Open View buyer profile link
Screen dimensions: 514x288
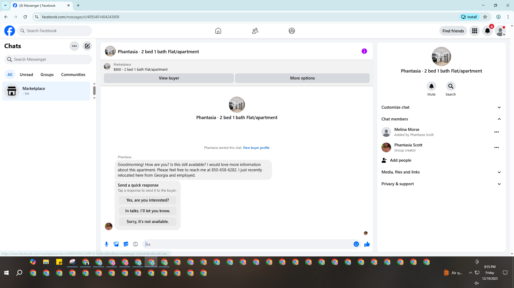tap(256, 148)
